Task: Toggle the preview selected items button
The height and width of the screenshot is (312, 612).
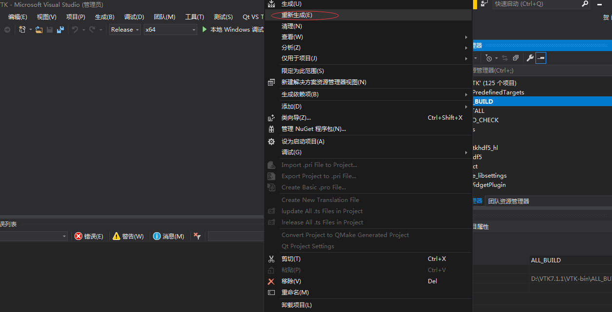Action: pyautogui.click(x=541, y=57)
